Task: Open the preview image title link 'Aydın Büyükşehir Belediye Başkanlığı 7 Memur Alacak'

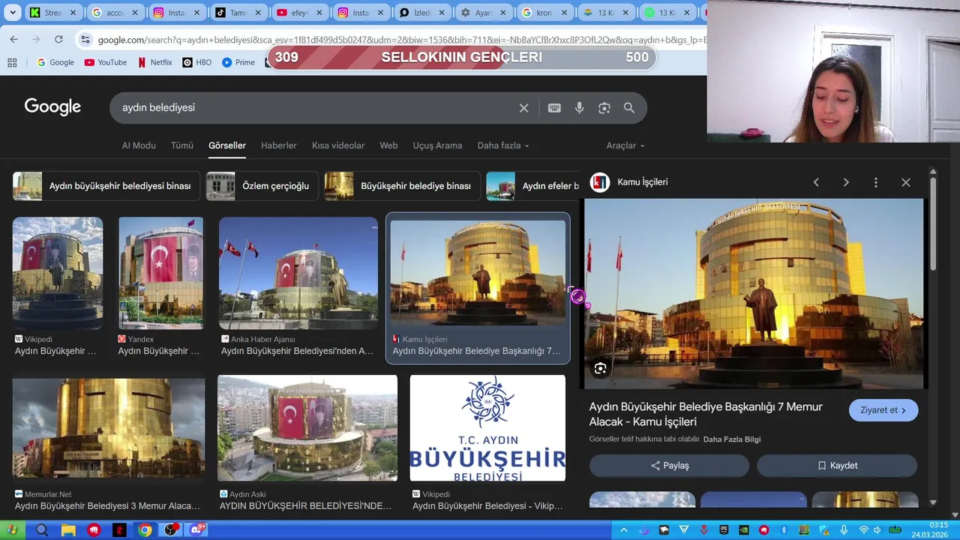Action: pyautogui.click(x=706, y=414)
